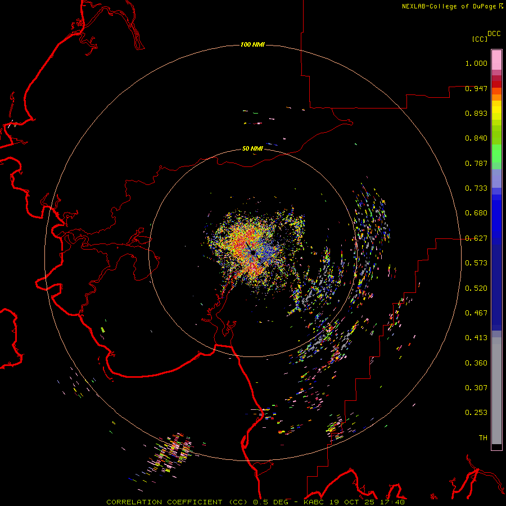Click the radar site center point
506x506 pixels.
(x=252, y=252)
